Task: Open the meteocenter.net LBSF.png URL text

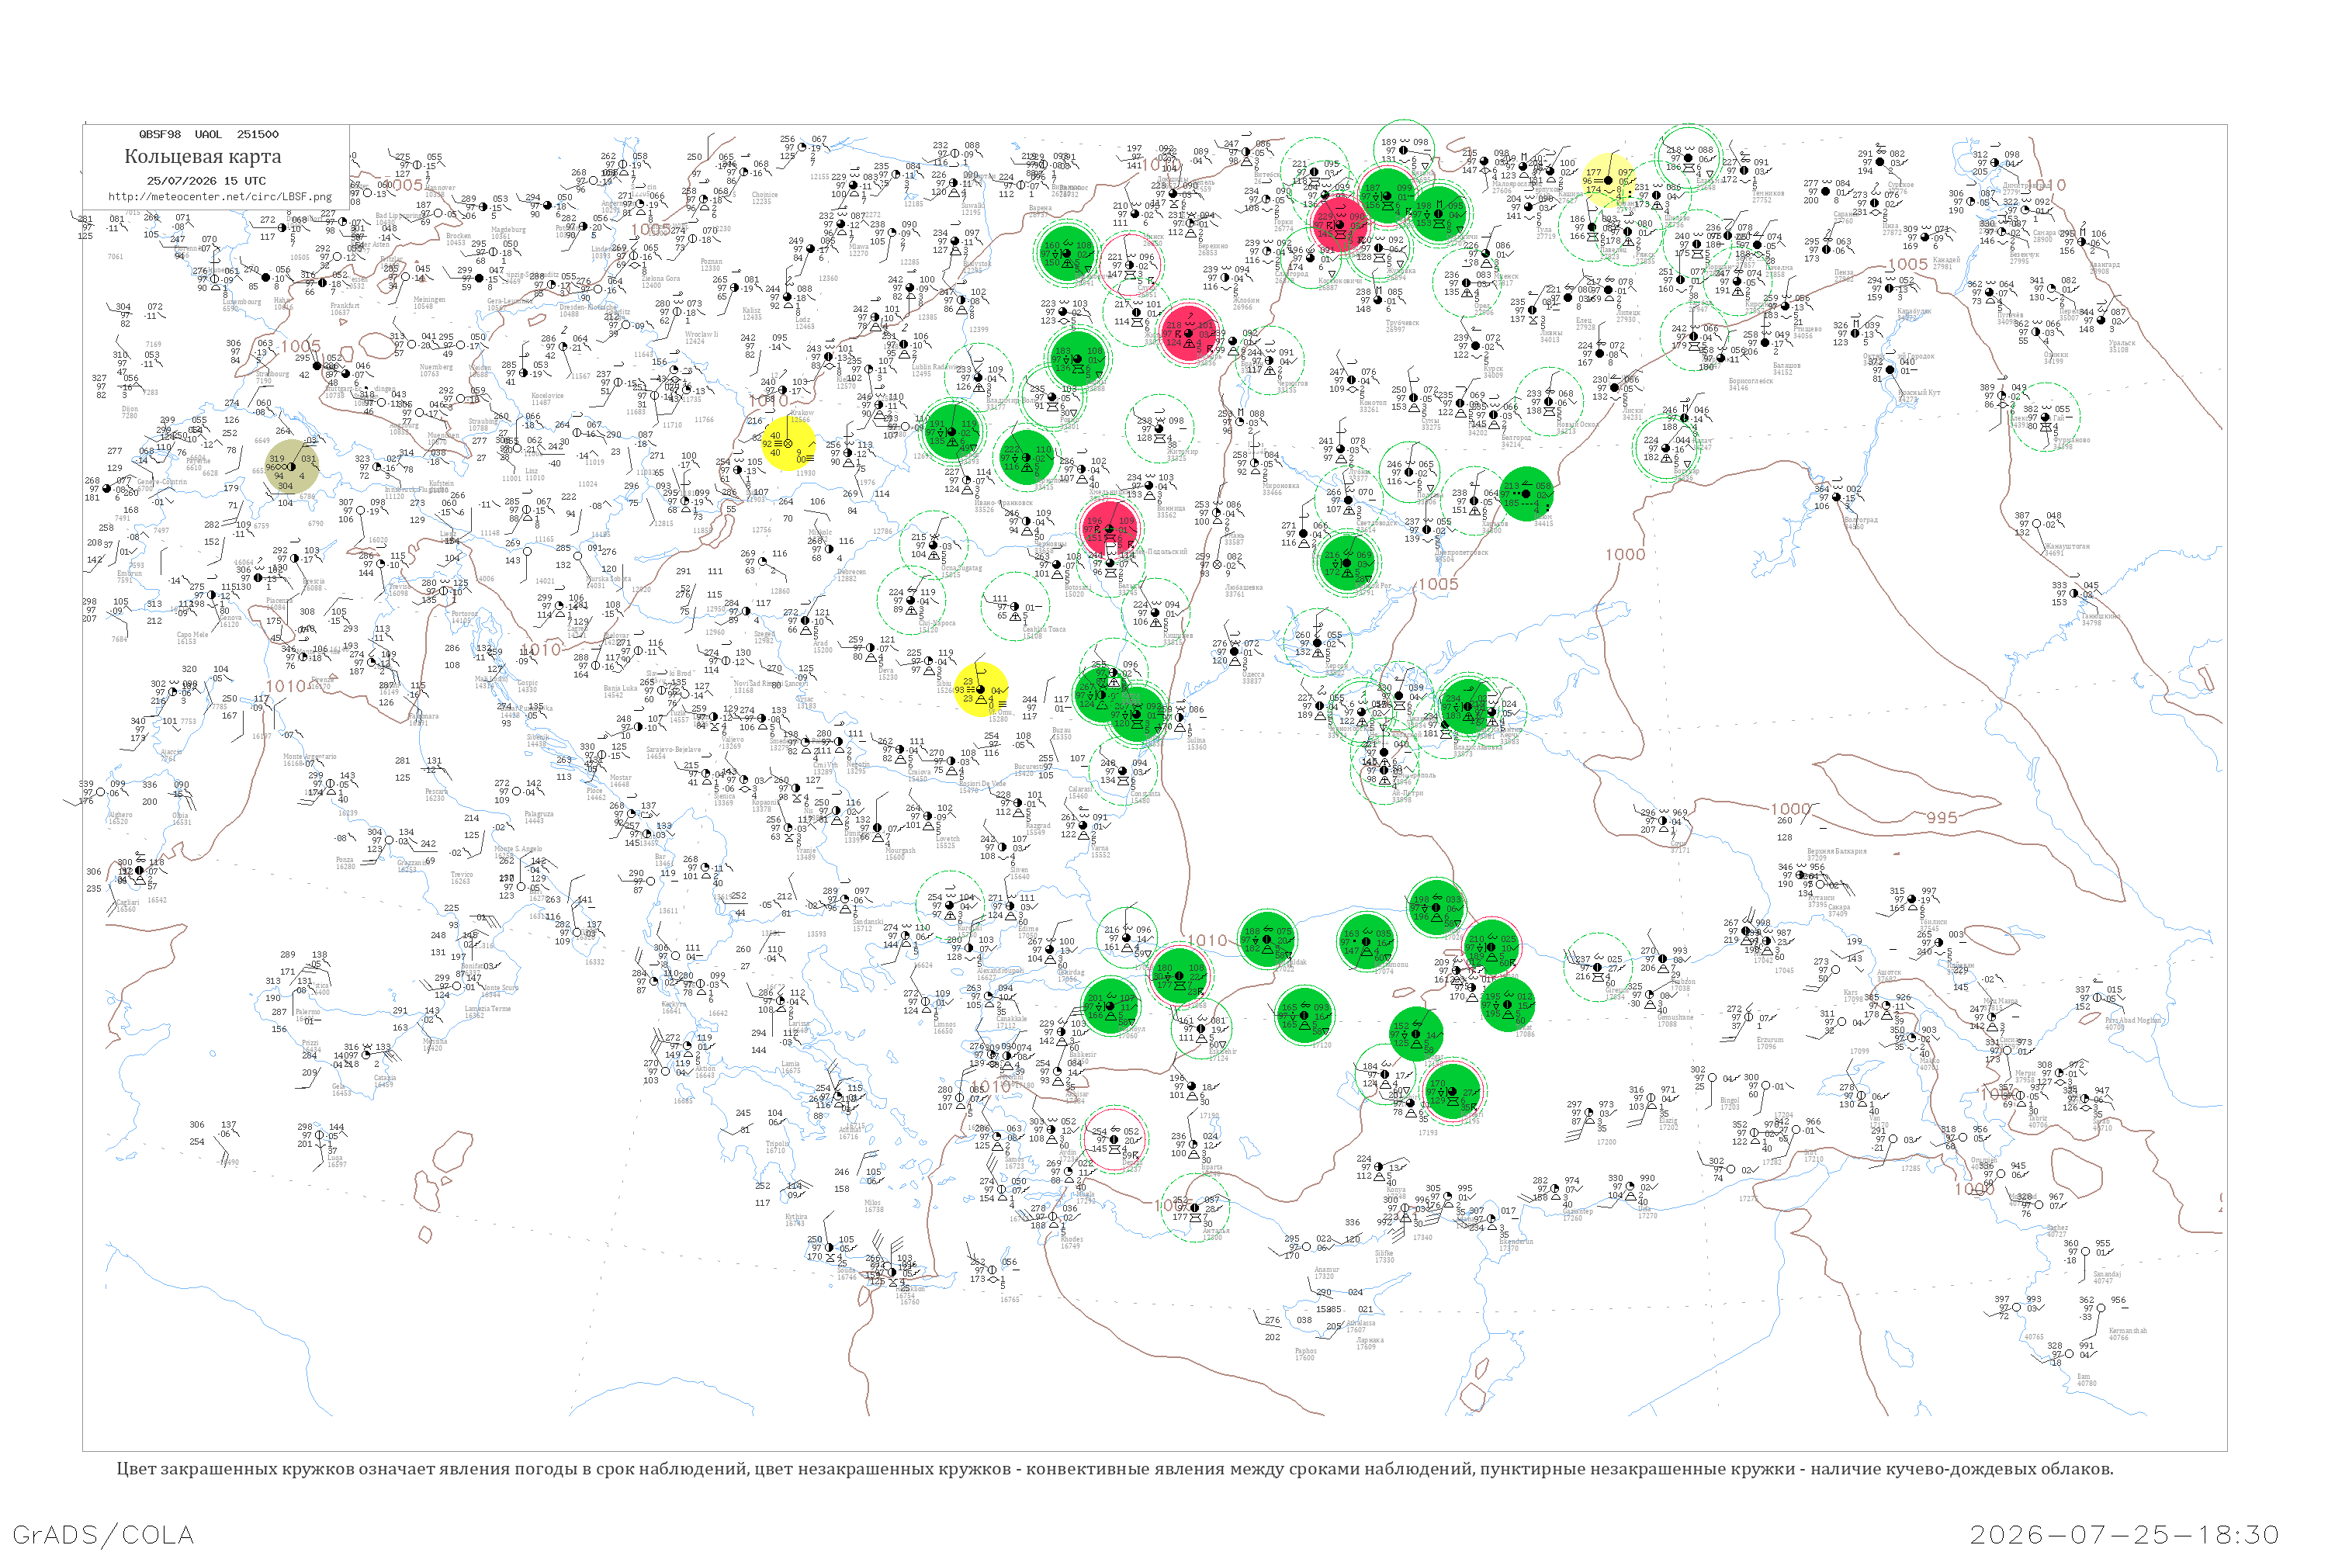Action: (x=220, y=196)
